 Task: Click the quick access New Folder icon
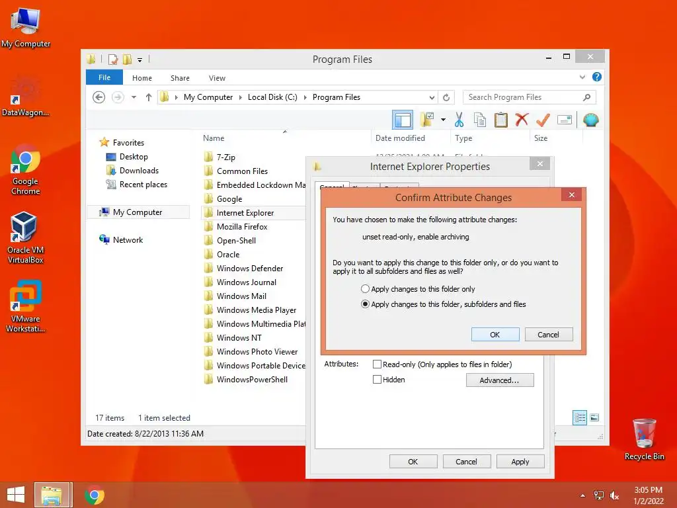click(x=127, y=59)
